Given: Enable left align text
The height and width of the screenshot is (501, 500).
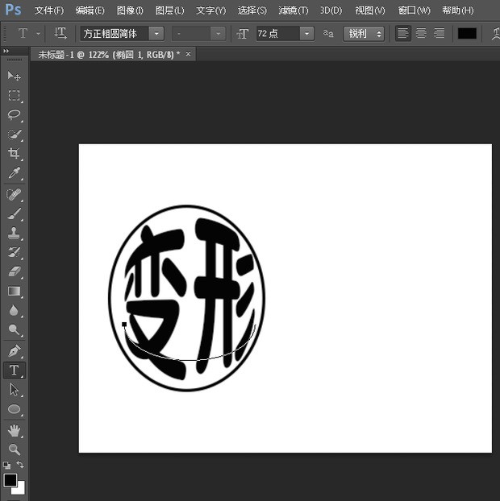Looking at the screenshot, I should tap(403, 33).
